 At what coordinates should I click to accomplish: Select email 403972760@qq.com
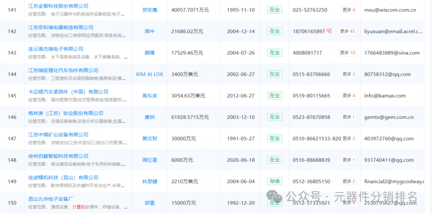389,139
